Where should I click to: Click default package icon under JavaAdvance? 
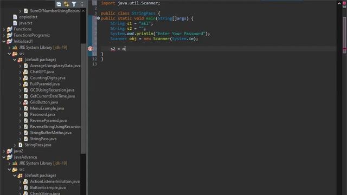pyautogui.click(x=20, y=175)
